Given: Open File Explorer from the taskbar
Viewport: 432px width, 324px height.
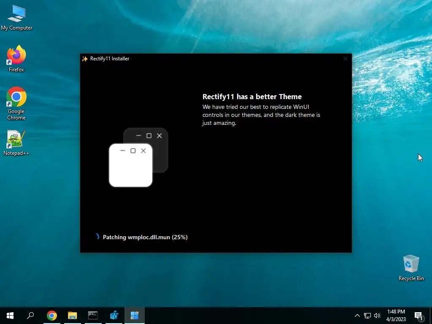Looking at the screenshot, I should 73,316.
